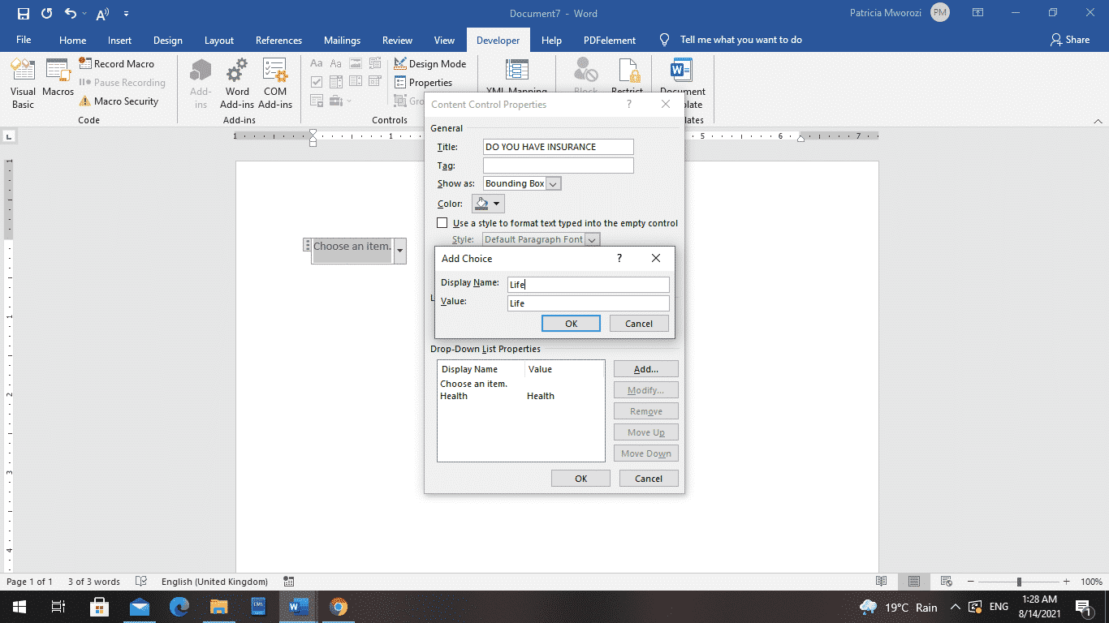
Task: Enable the style formatting checkbox
Action: pos(442,222)
